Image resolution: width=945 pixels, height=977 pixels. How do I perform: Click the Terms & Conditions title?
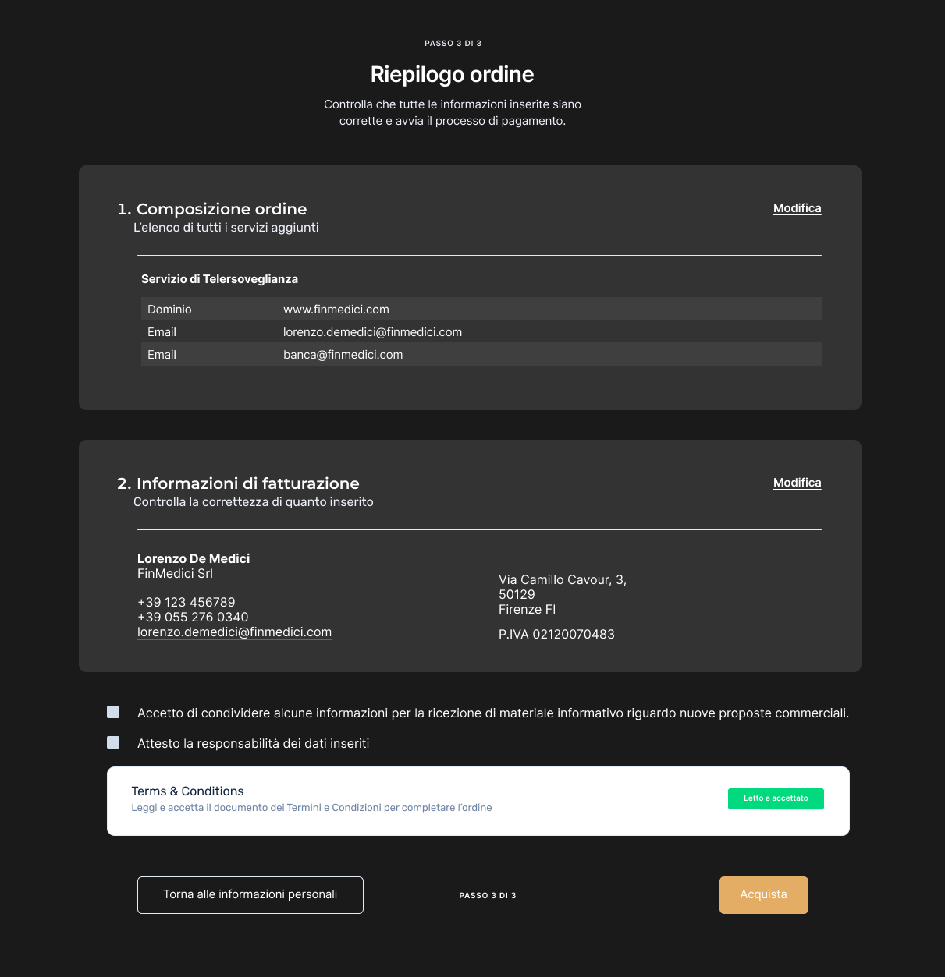(187, 791)
